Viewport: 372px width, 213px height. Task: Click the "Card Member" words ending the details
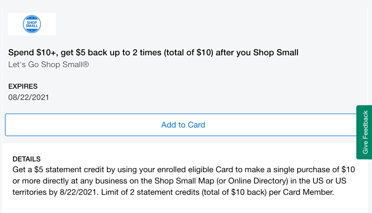tap(308, 192)
